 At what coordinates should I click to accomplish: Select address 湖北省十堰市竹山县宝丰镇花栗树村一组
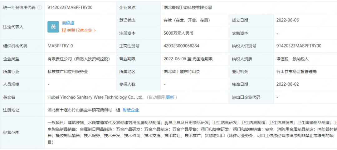coord(84,110)
